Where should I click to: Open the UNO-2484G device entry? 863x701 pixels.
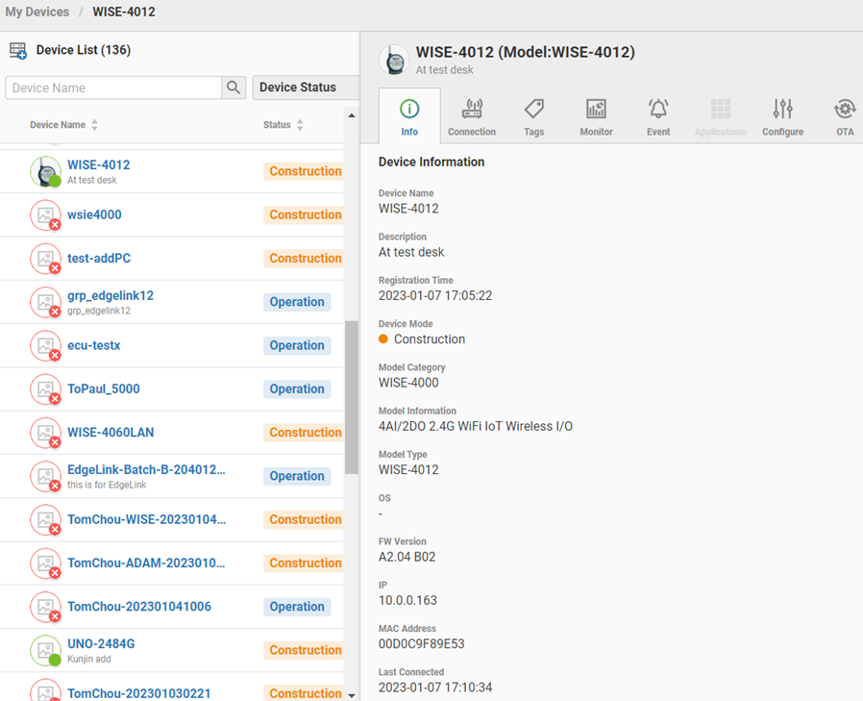101,644
